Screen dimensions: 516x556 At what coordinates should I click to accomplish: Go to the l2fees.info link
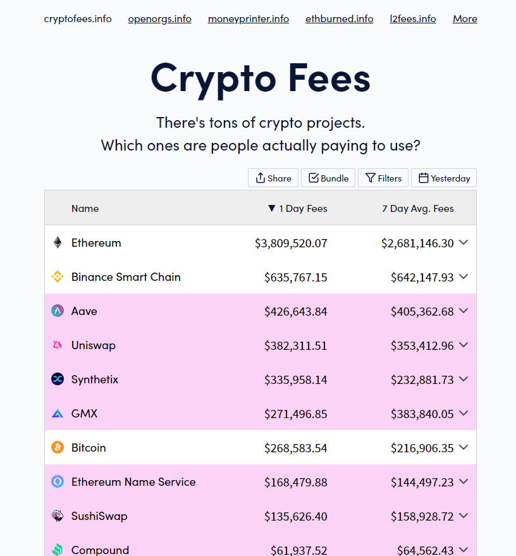pyautogui.click(x=413, y=19)
